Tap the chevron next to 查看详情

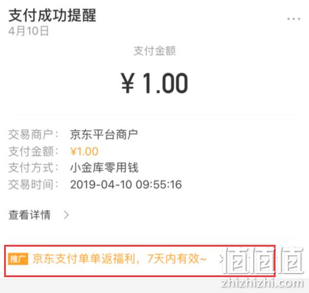[66, 215]
